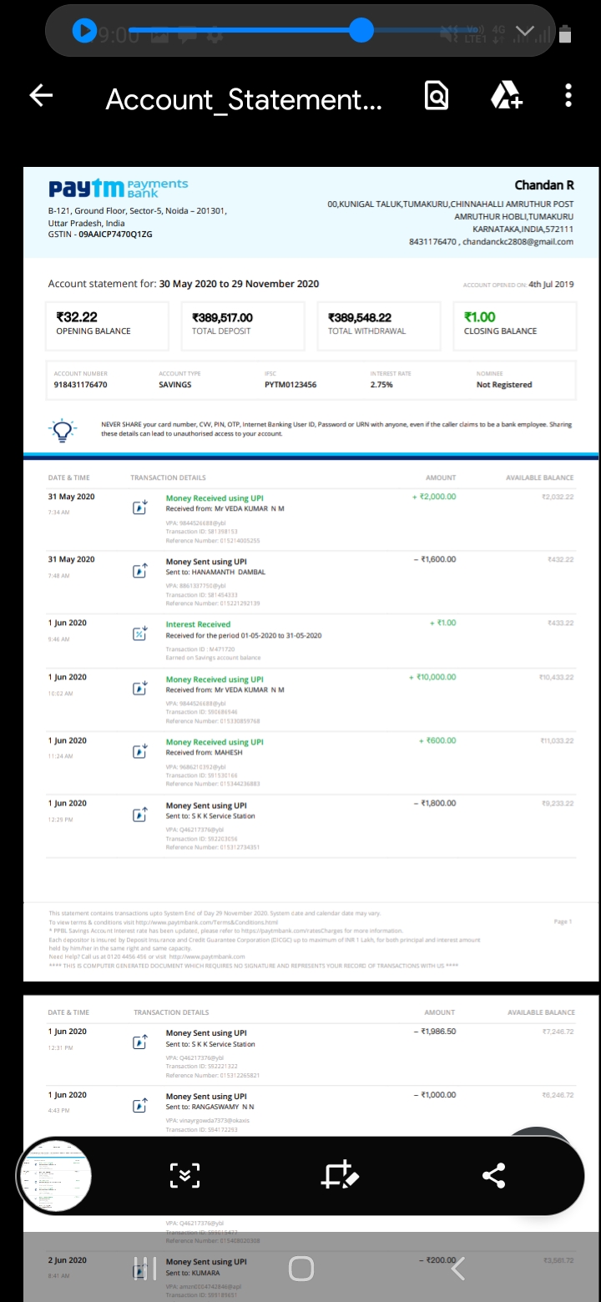601x1302 pixels.
Task: Select the + ₹10,000.00 amount
Action: coord(434,677)
